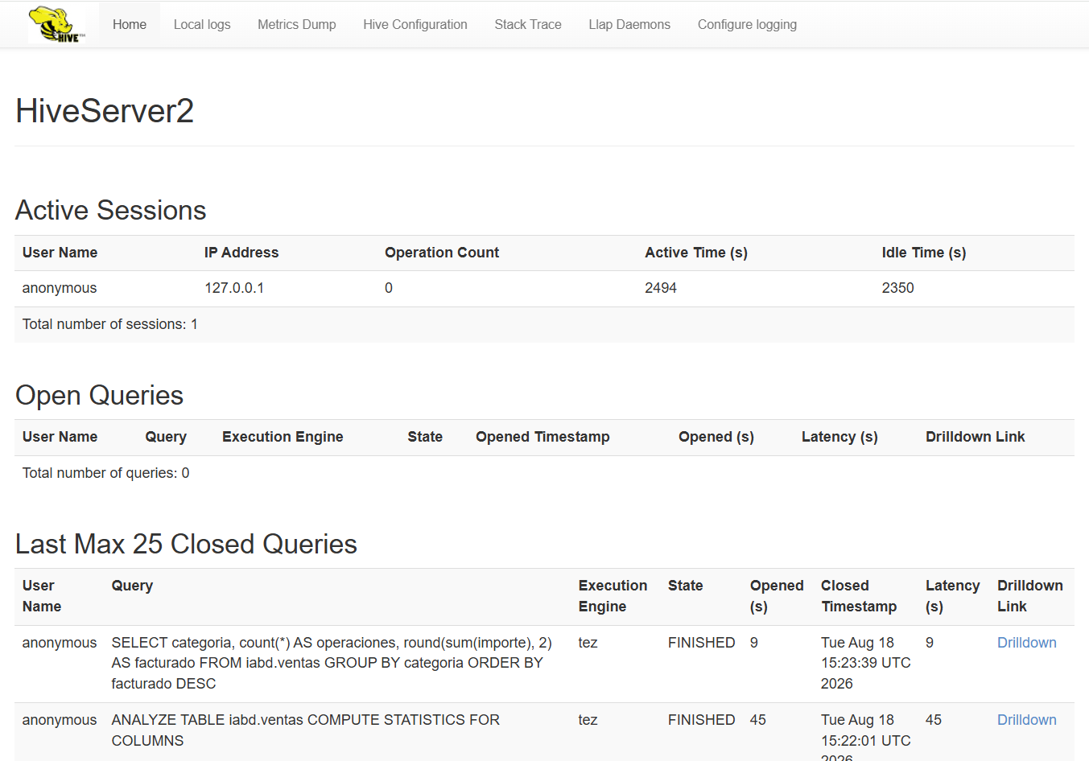Click 'Total number of sessions: 1' text
The image size is (1089, 761).
coord(110,324)
